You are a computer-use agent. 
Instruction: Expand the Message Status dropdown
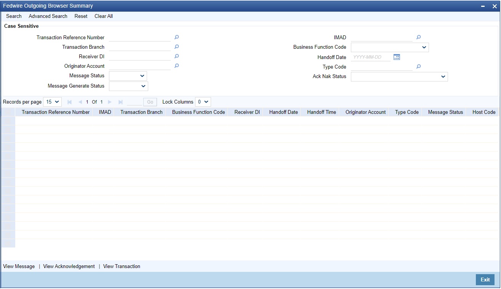pos(128,76)
